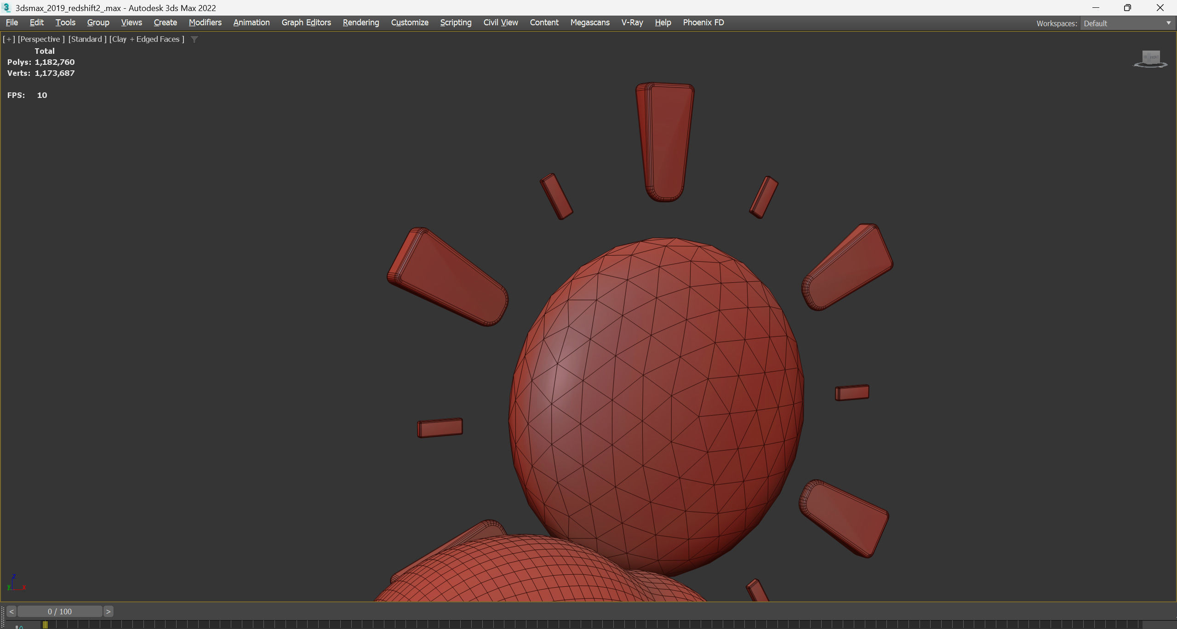Click the viewport filter funnel icon
1177x629 pixels.
coord(194,40)
